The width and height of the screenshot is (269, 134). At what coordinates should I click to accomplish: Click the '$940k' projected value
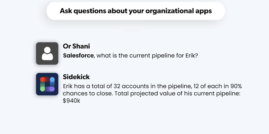pyautogui.click(x=71, y=100)
